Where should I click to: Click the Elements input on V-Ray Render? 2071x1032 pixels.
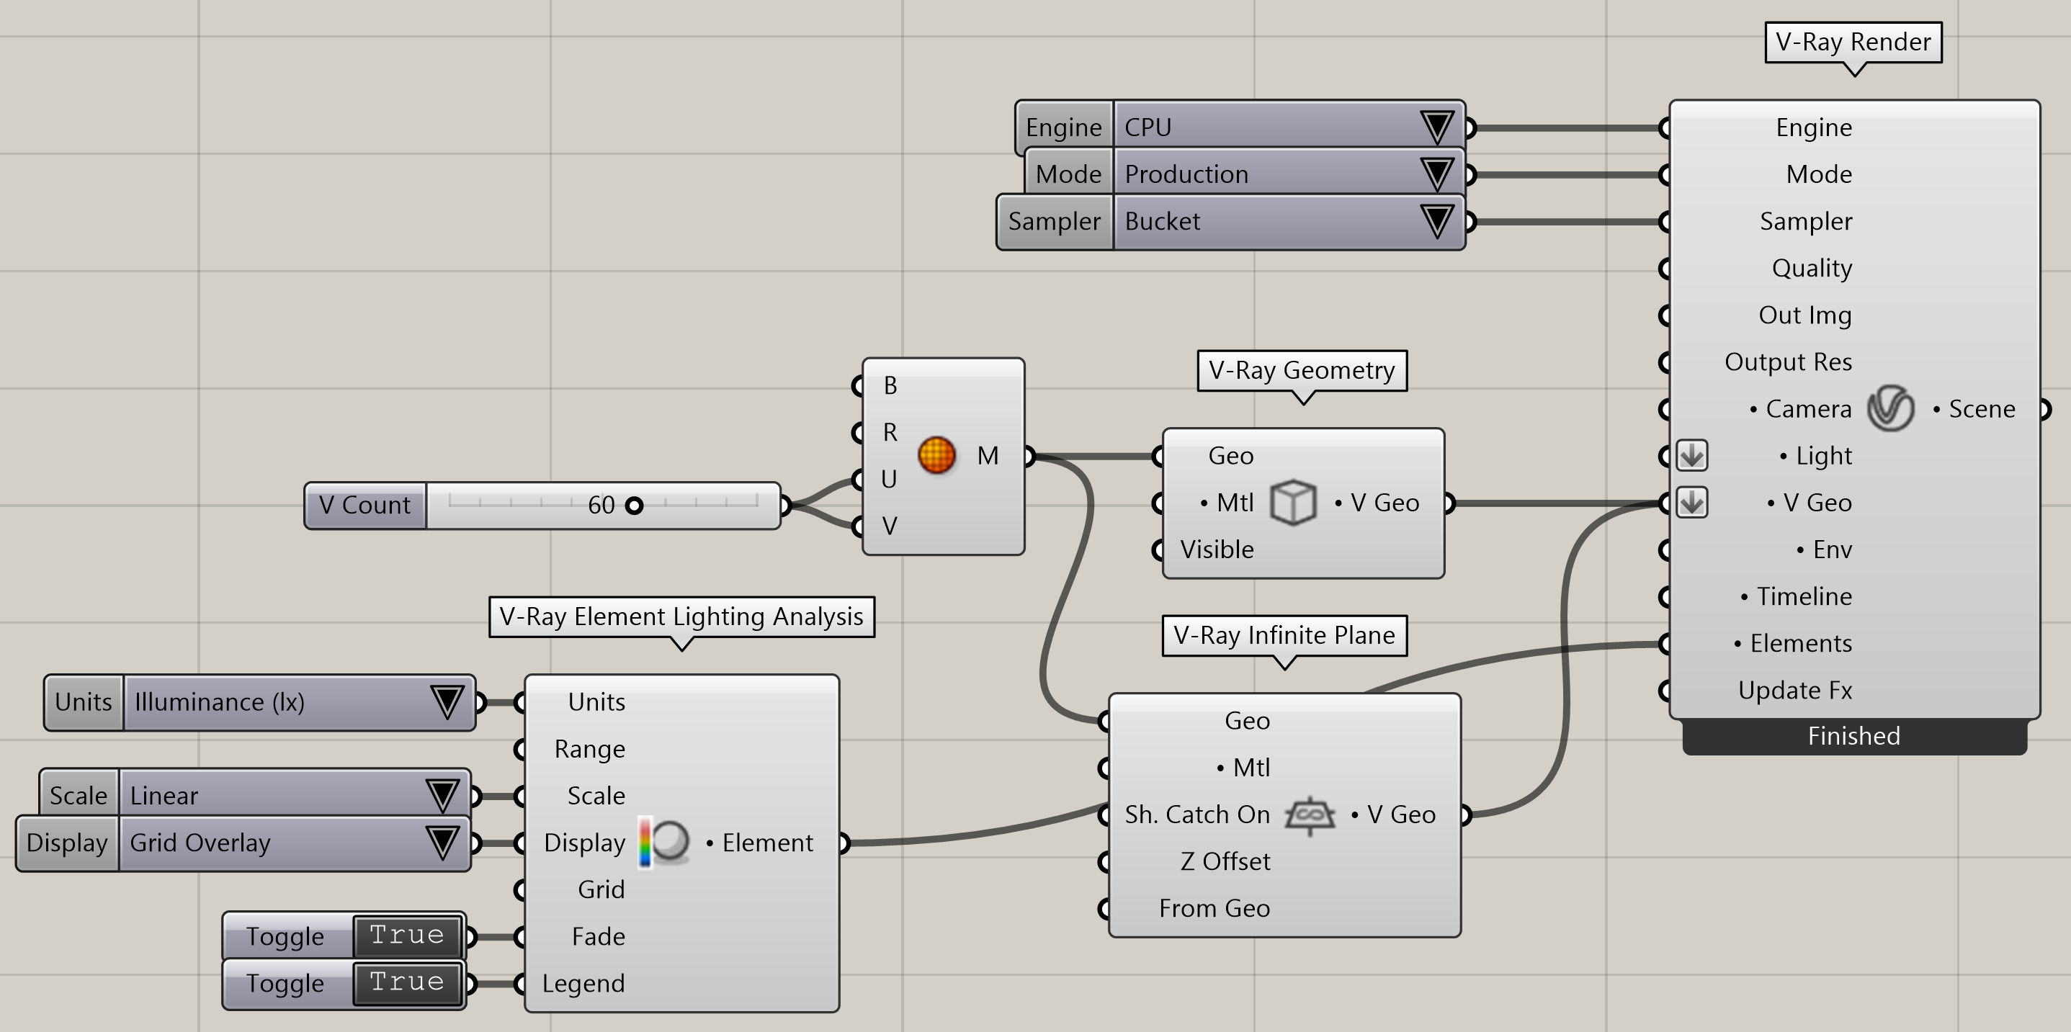(x=1793, y=644)
